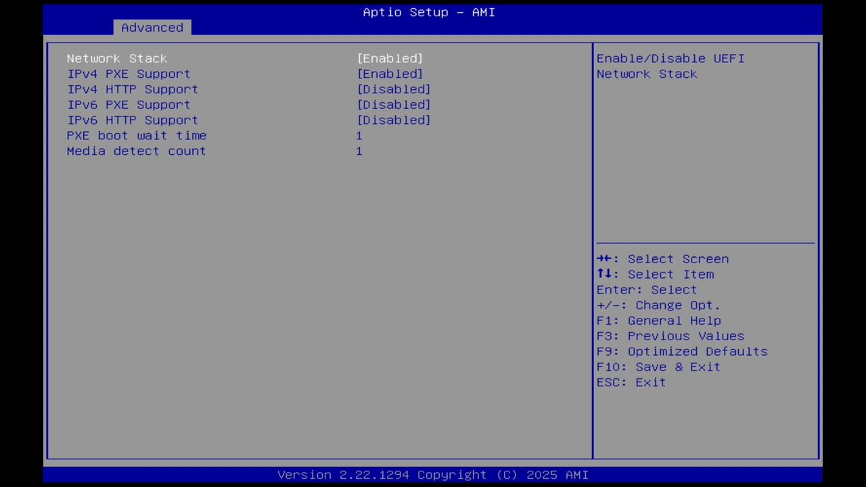Select the Enabled value for Network Stack
Screen dimensions: 866x487
click(390, 58)
